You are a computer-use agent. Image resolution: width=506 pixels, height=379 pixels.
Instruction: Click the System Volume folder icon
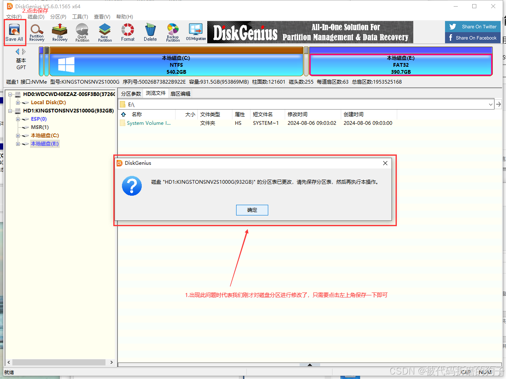(x=122, y=123)
